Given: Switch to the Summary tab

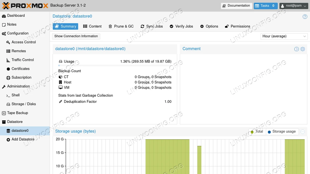Looking at the screenshot, I should (x=65, y=26).
